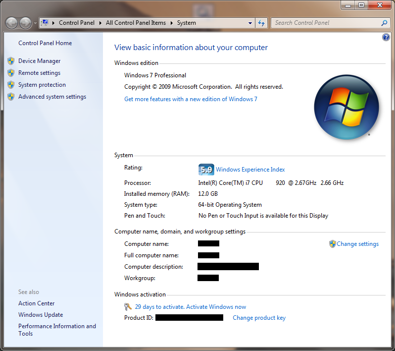Click the shield icon beside Remote settings
Viewport: 395px width, 351px height.
(x=11, y=73)
